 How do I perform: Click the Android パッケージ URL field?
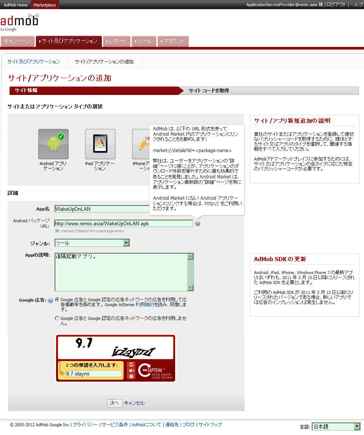tap(124, 224)
